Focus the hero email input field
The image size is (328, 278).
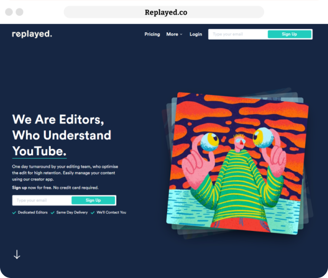coord(42,200)
